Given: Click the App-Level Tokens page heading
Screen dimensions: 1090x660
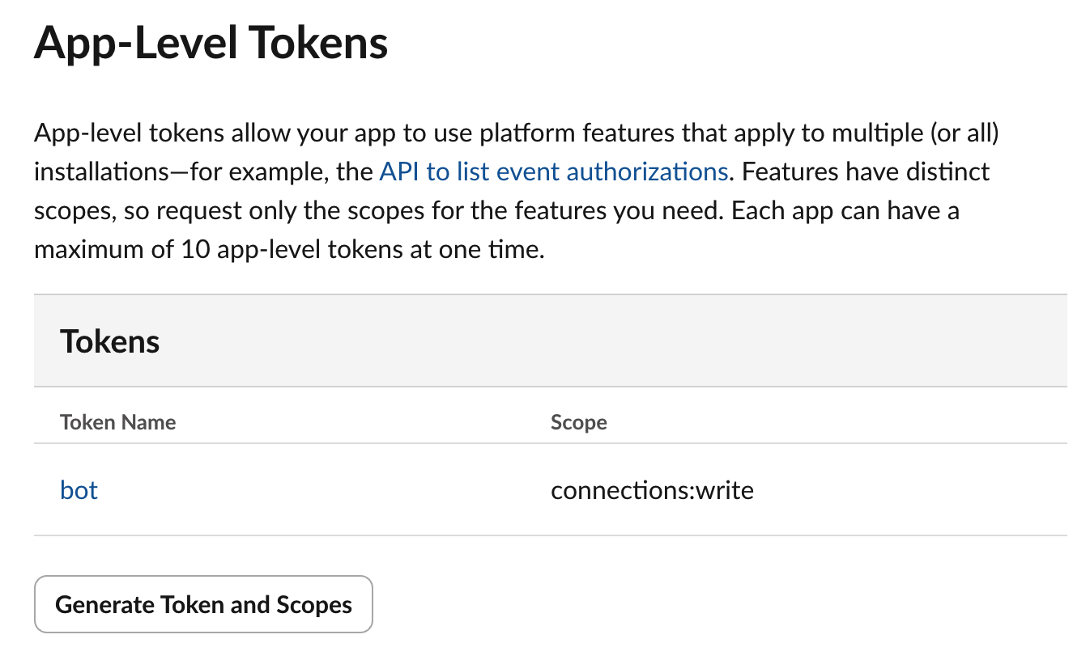Looking at the screenshot, I should [x=211, y=42].
